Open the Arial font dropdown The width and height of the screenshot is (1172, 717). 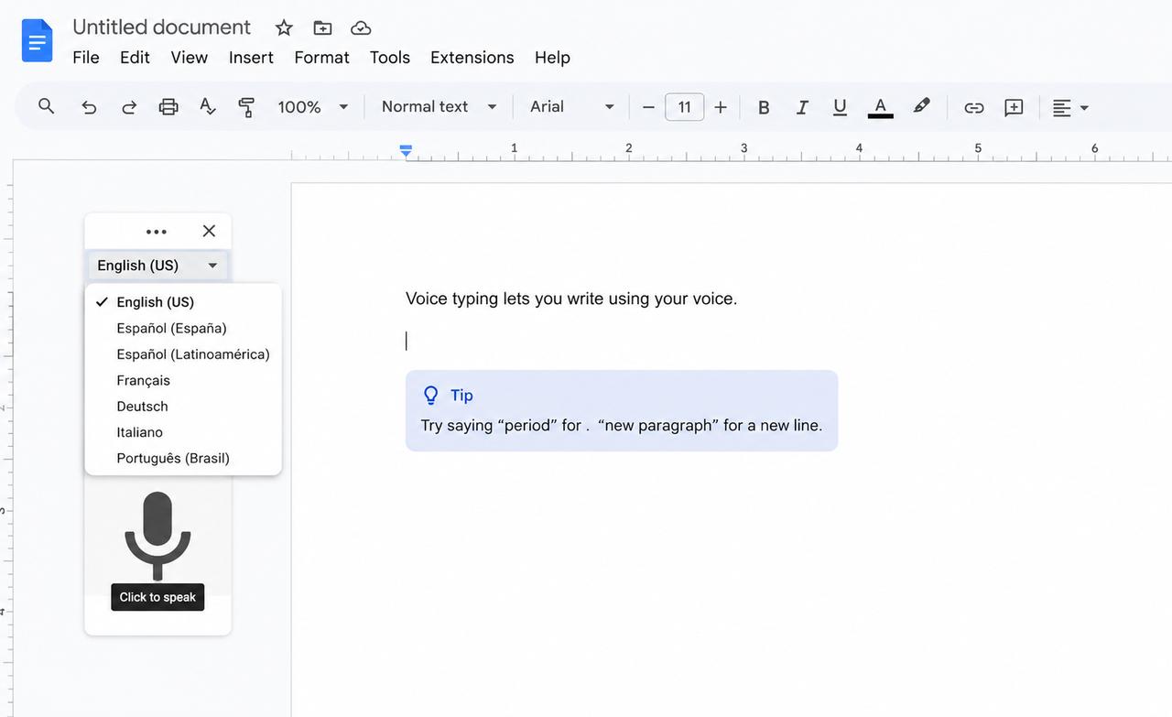point(571,107)
